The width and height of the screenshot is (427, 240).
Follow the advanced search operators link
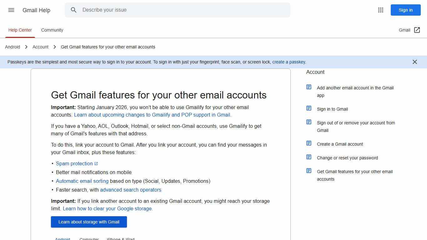tap(131, 190)
